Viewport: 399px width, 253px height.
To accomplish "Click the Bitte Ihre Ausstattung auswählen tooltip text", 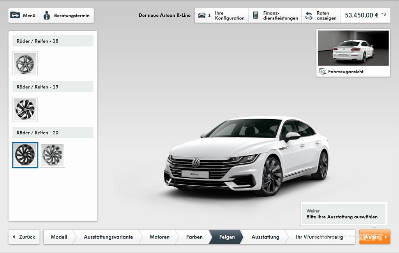I will point(342,217).
